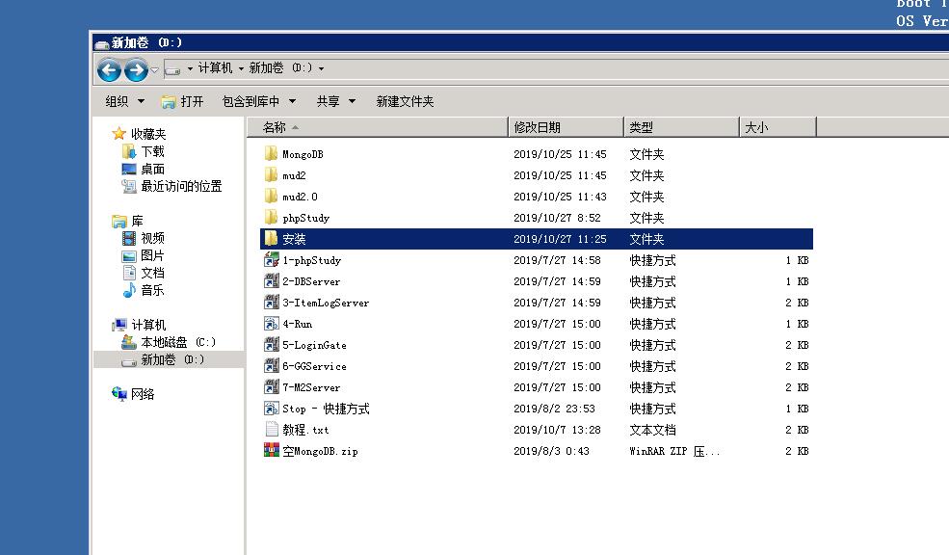Select the 教程.txt text file icon

272,430
